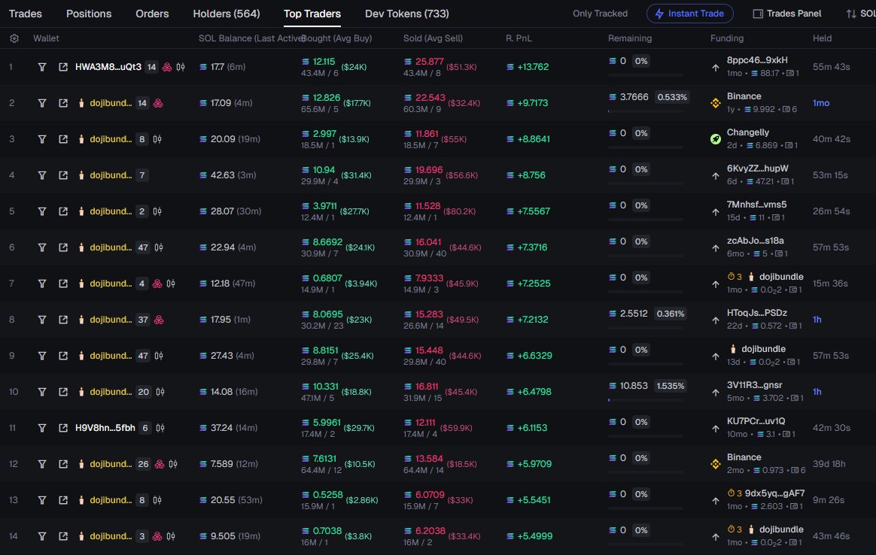The image size is (876, 555).
Task: Click funnel filter icon in row 12
Action: pyautogui.click(x=42, y=464)
